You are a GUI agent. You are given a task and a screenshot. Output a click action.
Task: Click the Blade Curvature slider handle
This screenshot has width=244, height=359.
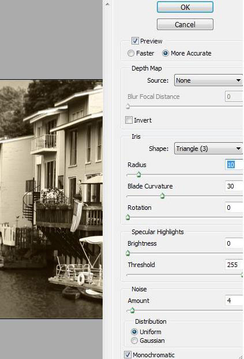pyautogui.click(x=163, y=196)
